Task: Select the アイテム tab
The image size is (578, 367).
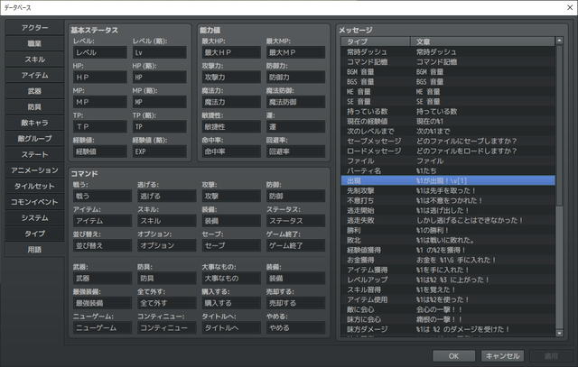Action: pyautogui.click(x=34, y=76)
